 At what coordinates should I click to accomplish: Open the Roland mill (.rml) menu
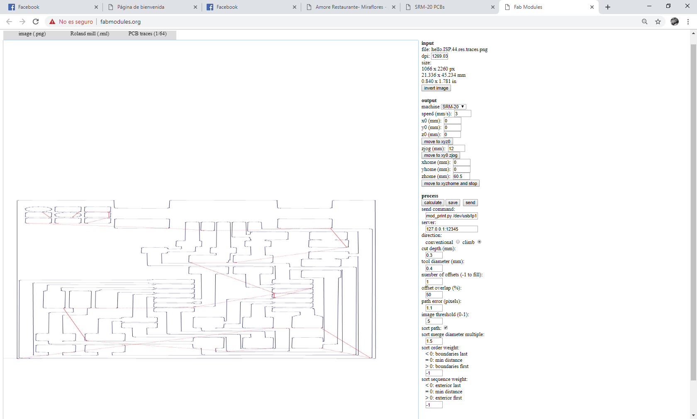point(90,34)
